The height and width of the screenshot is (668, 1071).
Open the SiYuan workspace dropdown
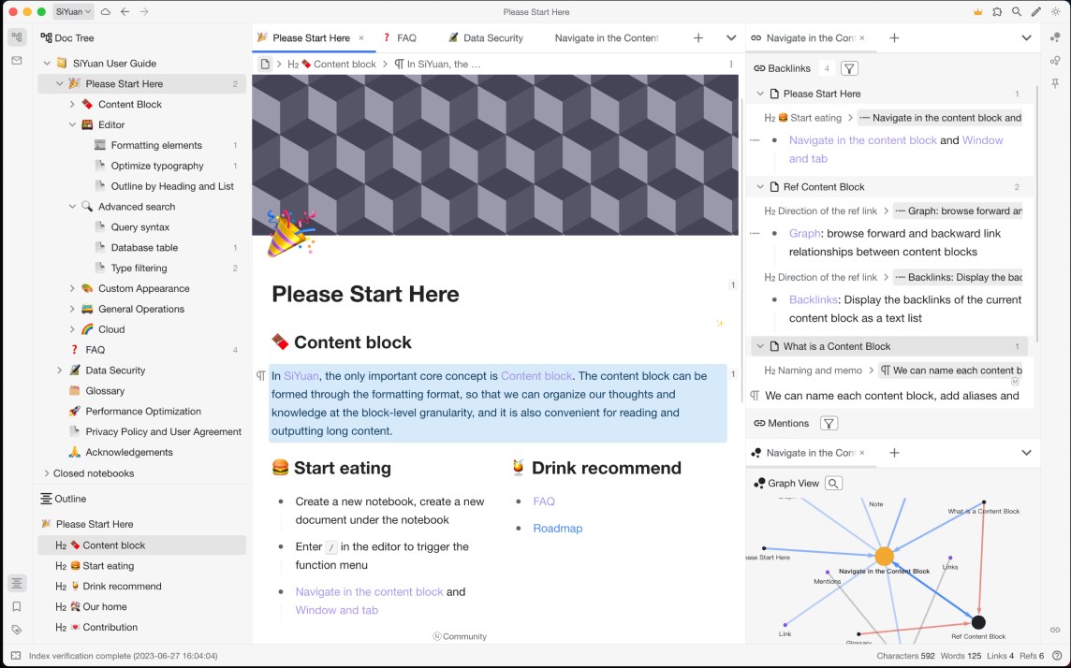[73, 12]
